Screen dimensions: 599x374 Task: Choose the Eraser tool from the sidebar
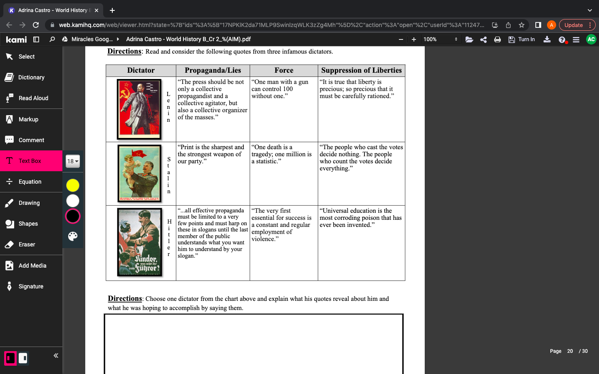point(27,244)
